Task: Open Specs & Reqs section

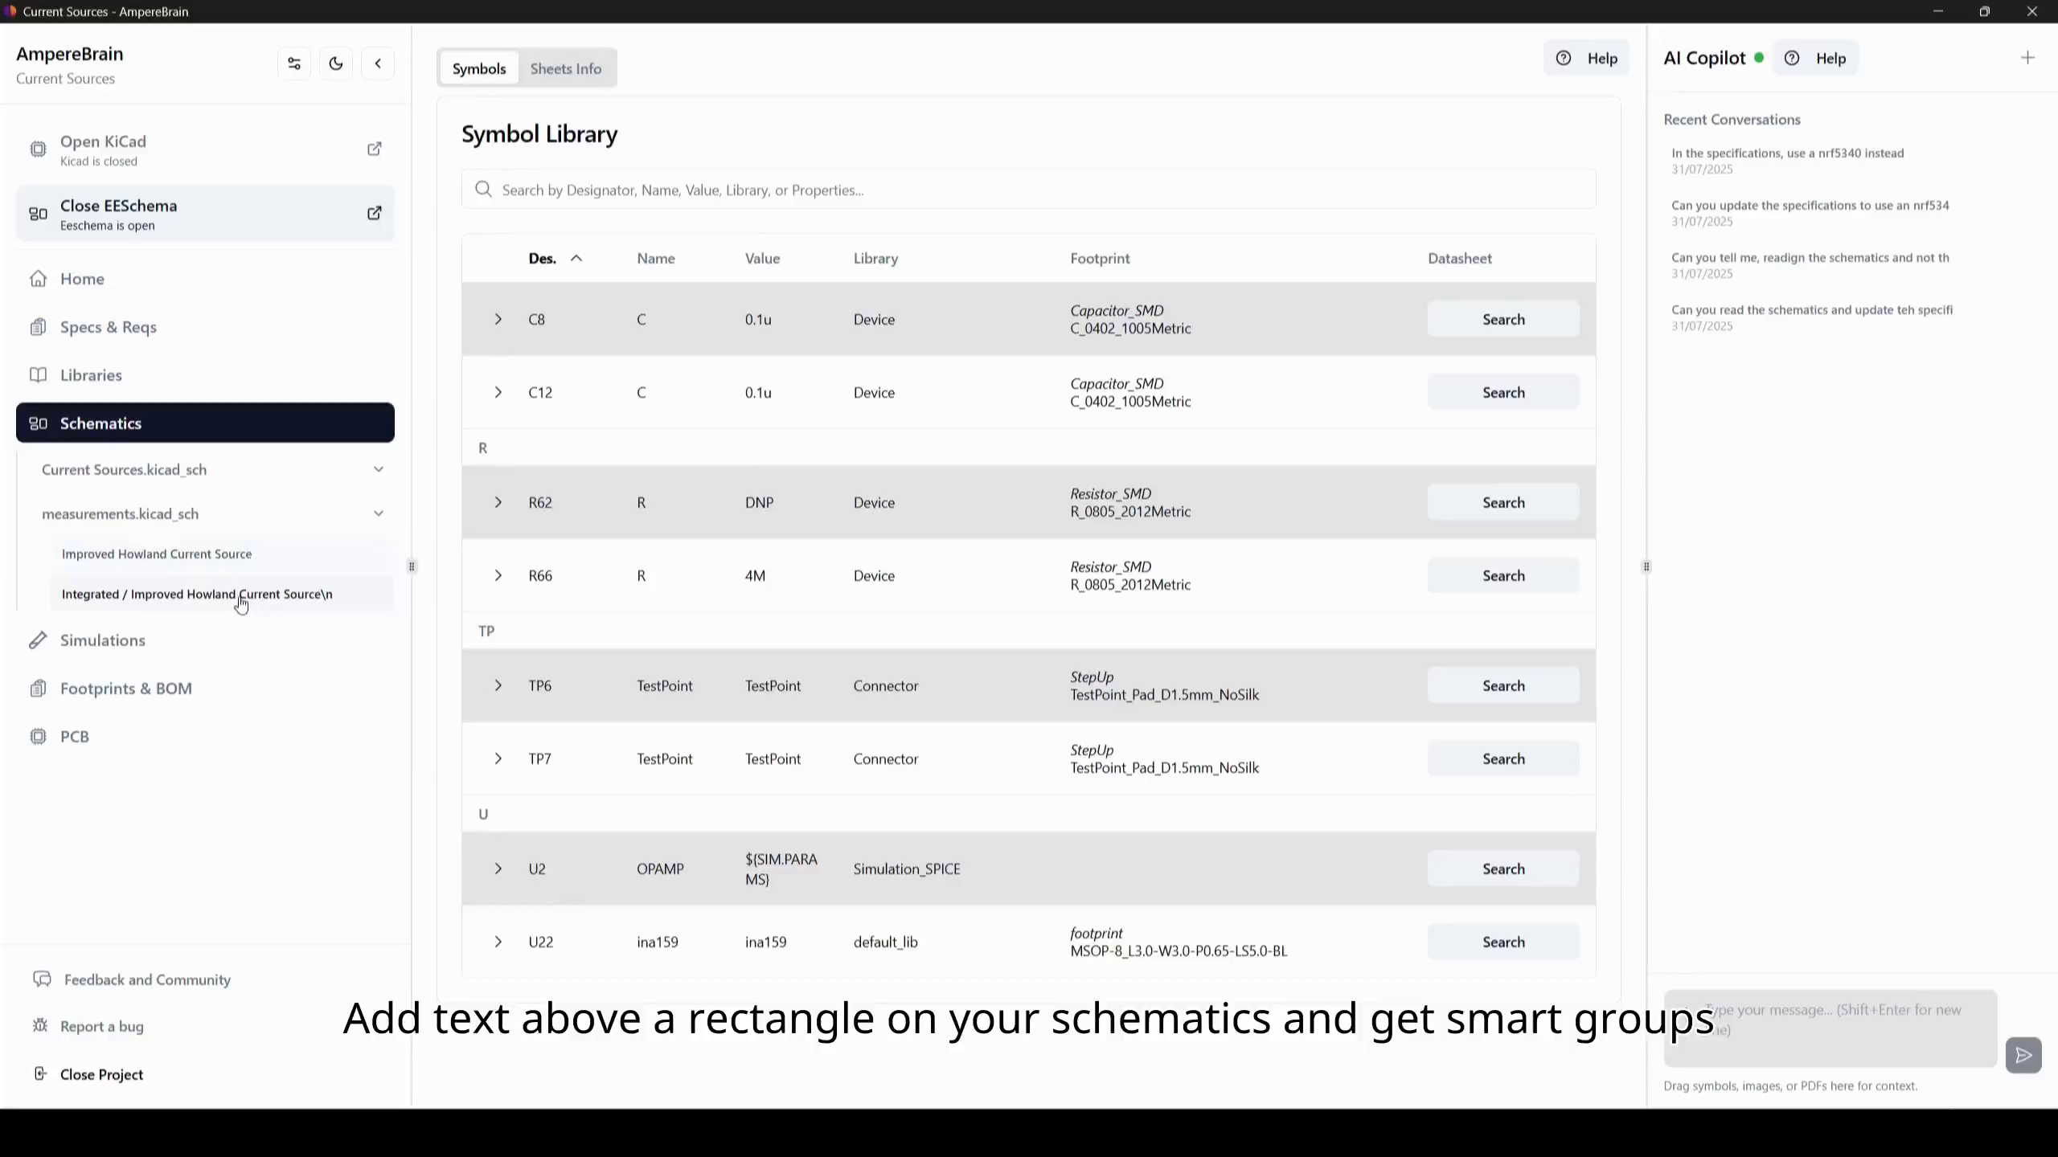Action: click(205, 327)
